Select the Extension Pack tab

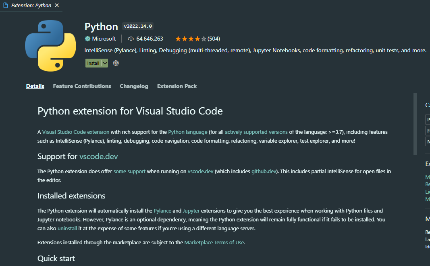(x=177, y=86)
